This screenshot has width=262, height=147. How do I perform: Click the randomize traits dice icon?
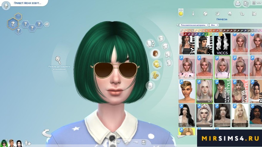click(x=47, y=24)
